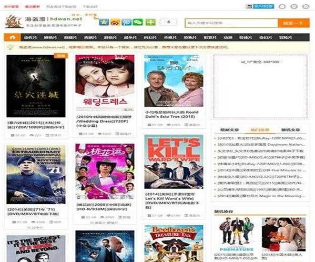Viewport: 315px width, 262px height.
Task: Open the Let's Kill Ward's Wife poster
Action: (x=174, y=162)
